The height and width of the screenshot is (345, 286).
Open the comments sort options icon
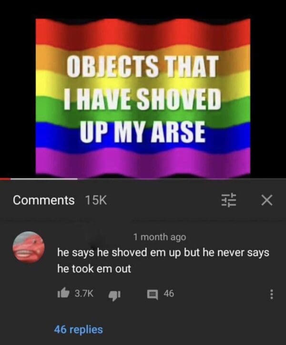[228, 200]
